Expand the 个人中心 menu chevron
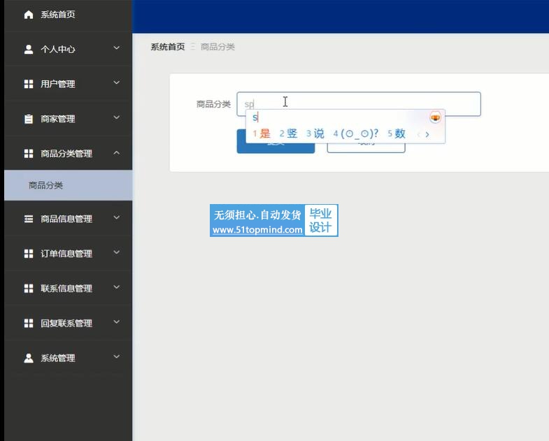 pyautogui.click(x=117, y=48)
